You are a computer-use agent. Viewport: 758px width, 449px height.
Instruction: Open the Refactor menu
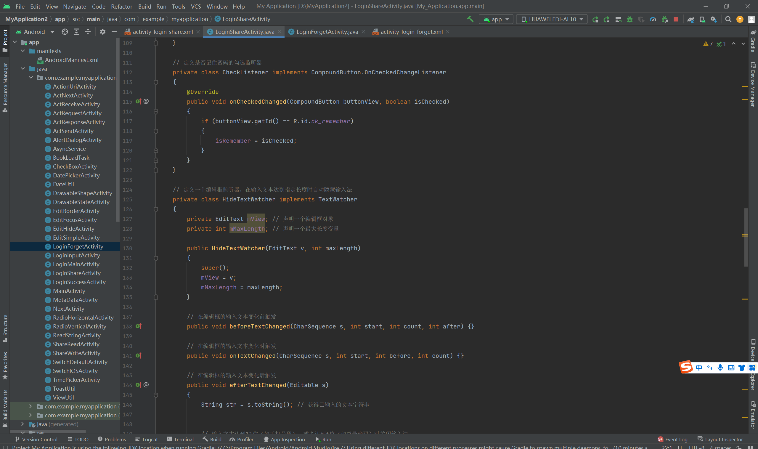(121, 6)
